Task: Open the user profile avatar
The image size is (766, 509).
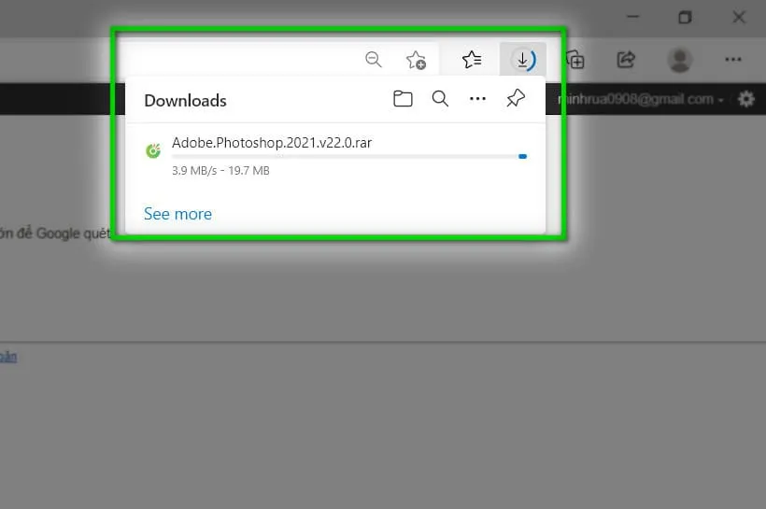Action: click(679, 60)
